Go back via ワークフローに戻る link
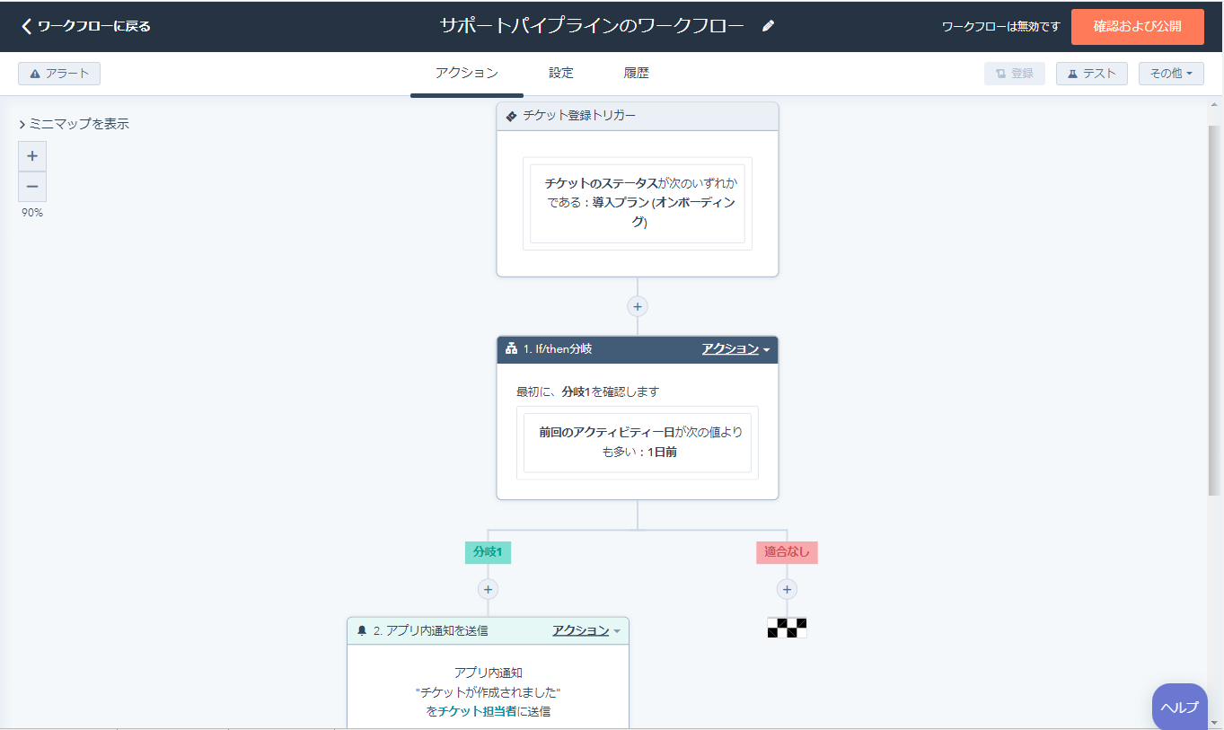Viewport: 1224px width, 730px height. coord(85,26)
